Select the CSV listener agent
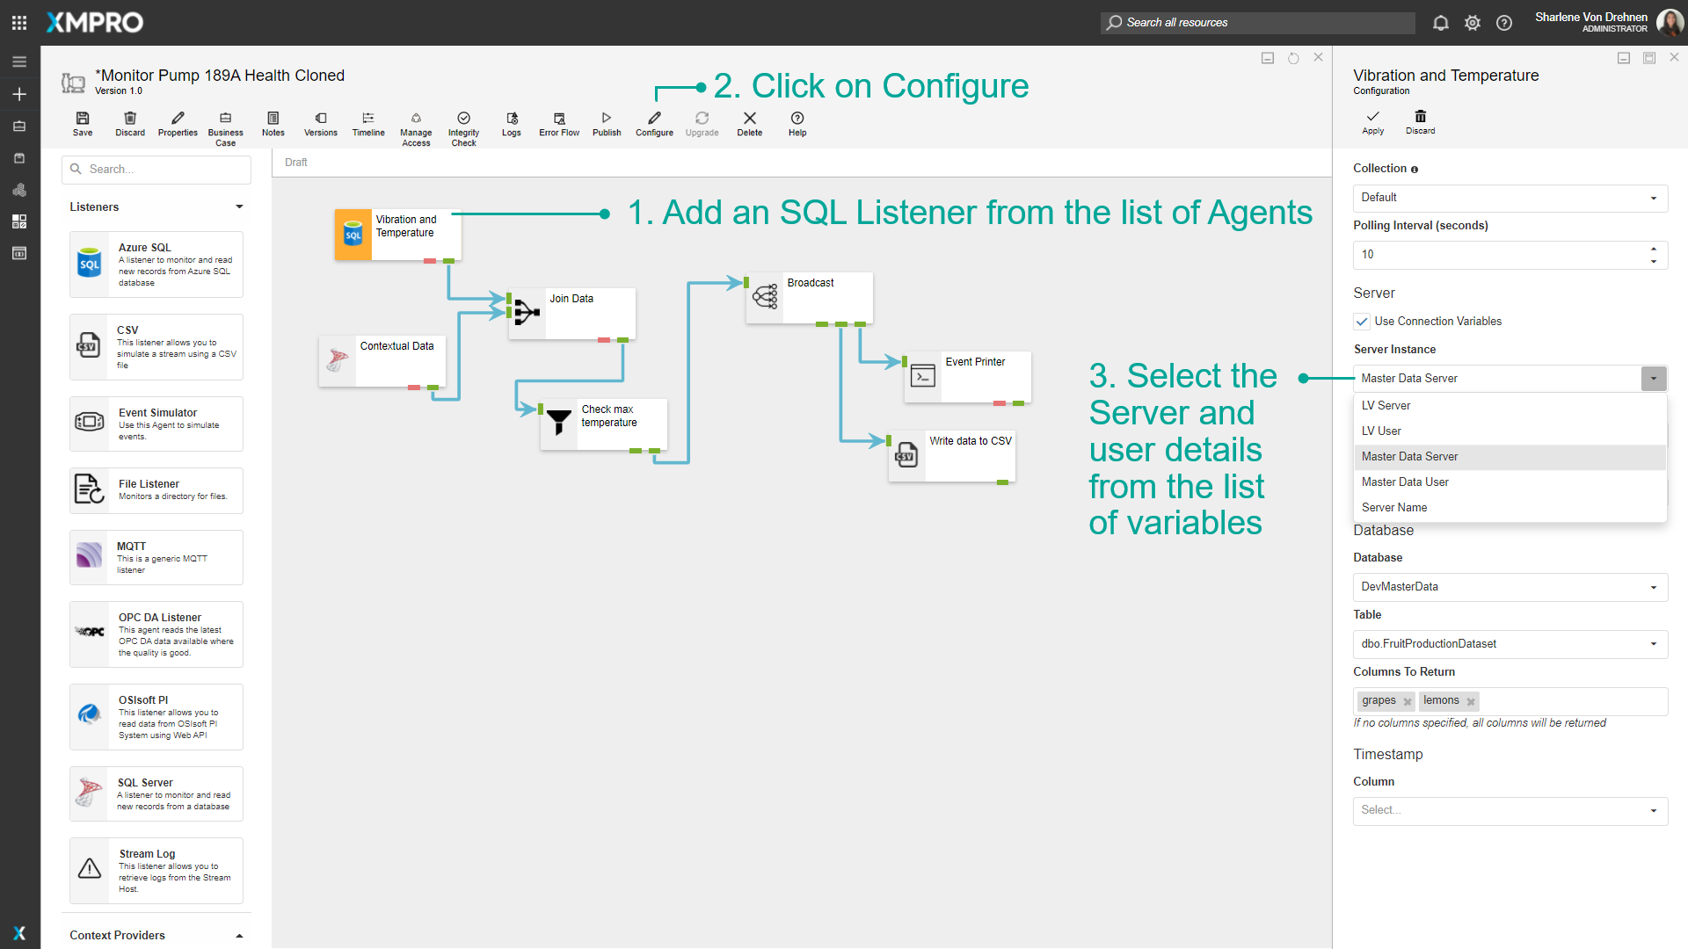 coord(156,347)
